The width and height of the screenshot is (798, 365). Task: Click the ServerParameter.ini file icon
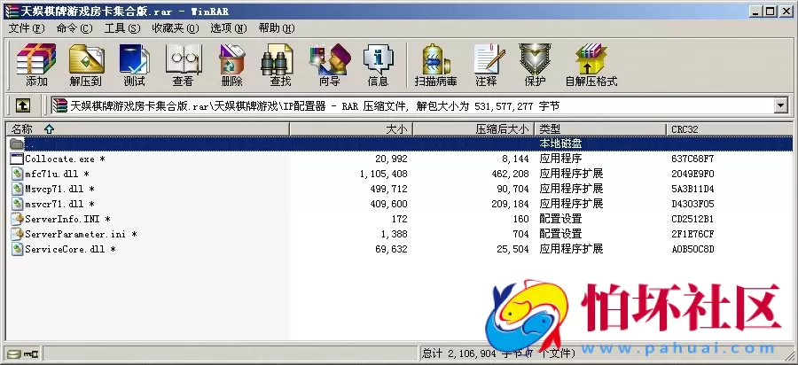tap(17, 235)
